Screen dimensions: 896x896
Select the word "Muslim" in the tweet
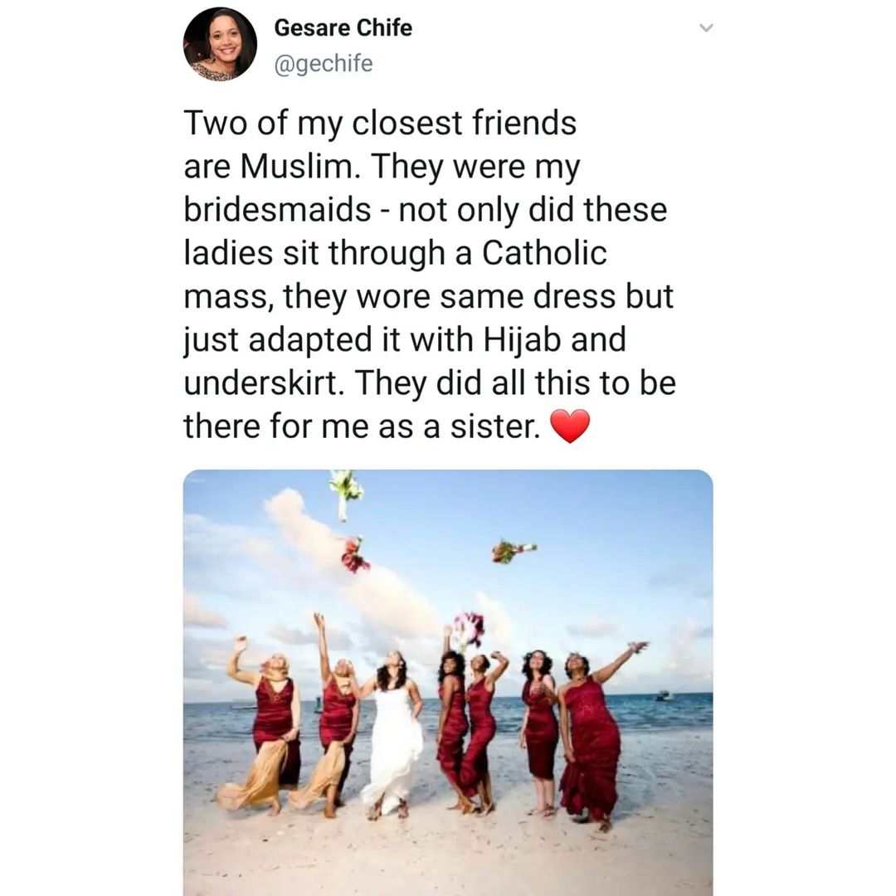(300, 166)
